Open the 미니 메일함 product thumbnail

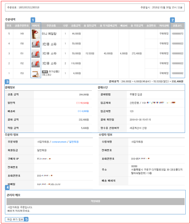pos(36,34)
